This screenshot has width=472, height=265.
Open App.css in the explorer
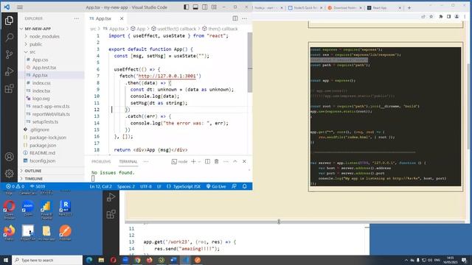click(x=41, y=60)
